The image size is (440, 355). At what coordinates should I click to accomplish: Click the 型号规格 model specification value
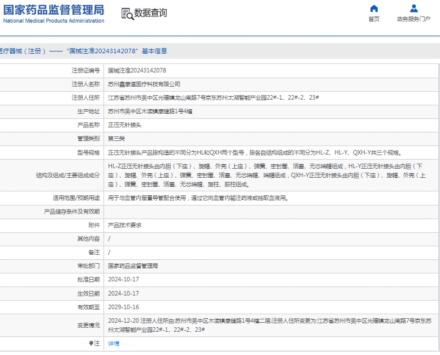point(255,152)
